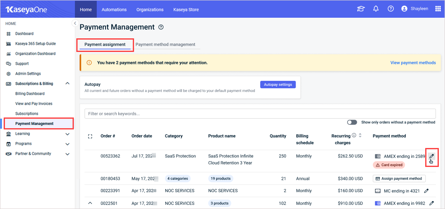Open View and Pay Invoices
445x209 pixels.
tap(34, 104)
